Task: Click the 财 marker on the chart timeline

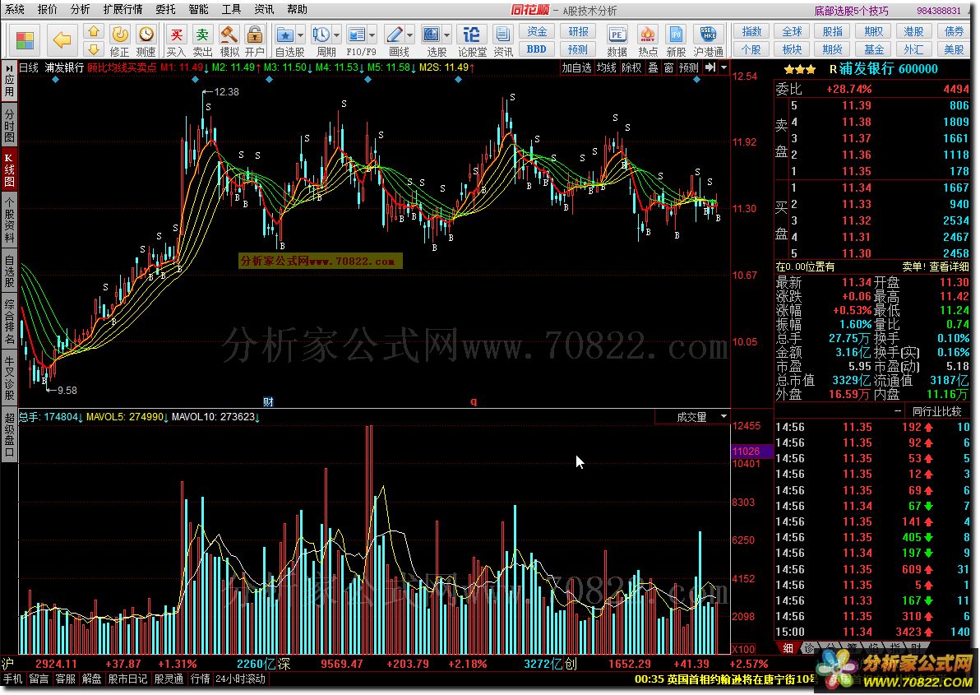Action: click(268, 401)
